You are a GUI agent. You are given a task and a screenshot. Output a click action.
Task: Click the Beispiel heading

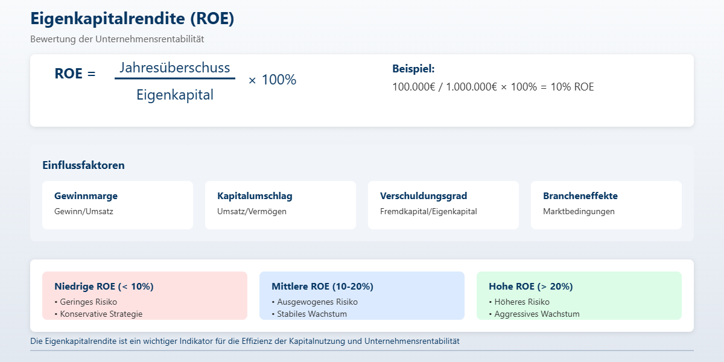tap(413, 68)
